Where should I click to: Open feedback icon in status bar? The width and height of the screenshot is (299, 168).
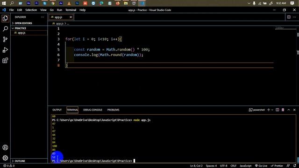coord(288,166)
